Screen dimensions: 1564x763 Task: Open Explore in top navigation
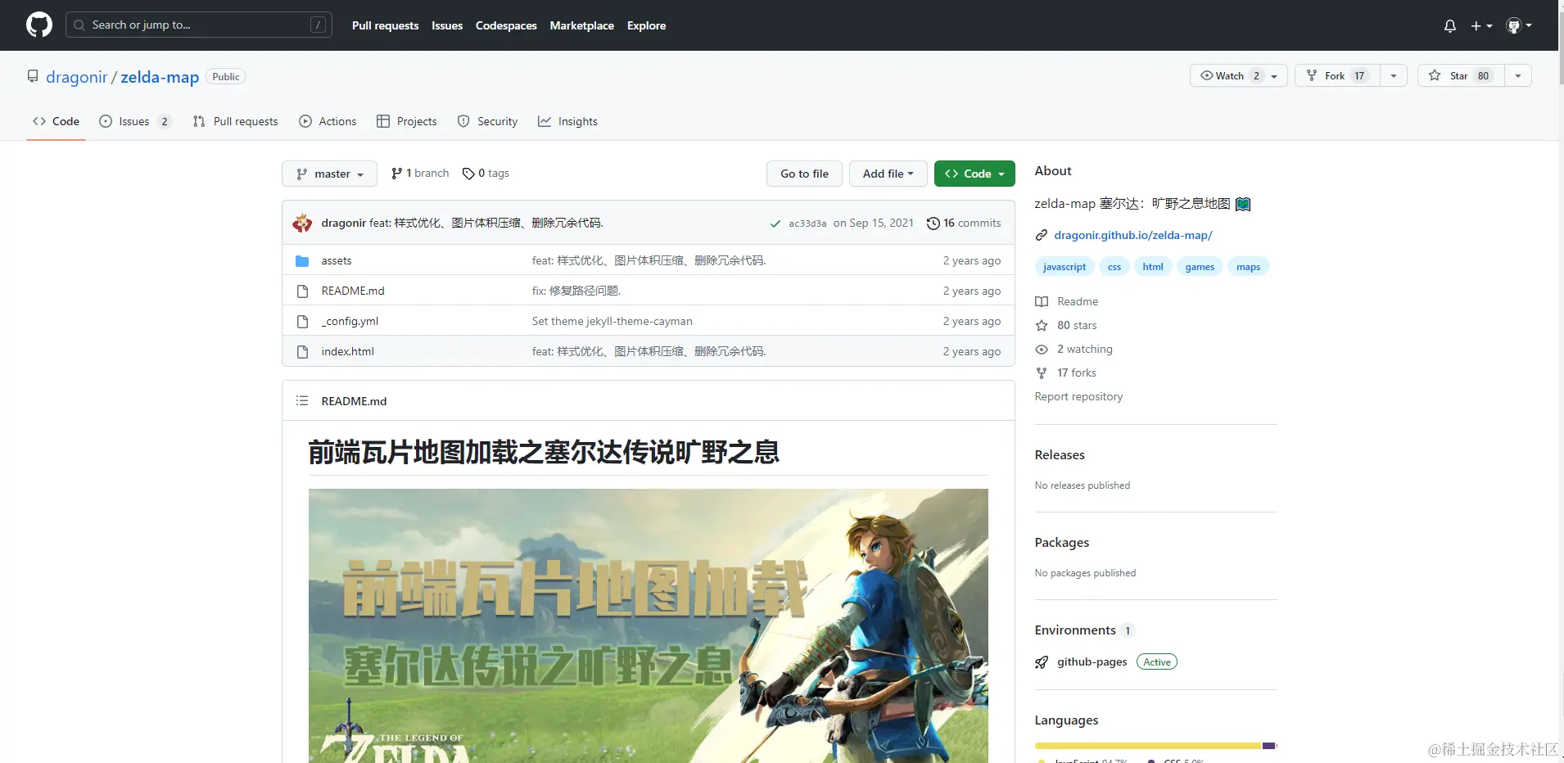point(646,25)
